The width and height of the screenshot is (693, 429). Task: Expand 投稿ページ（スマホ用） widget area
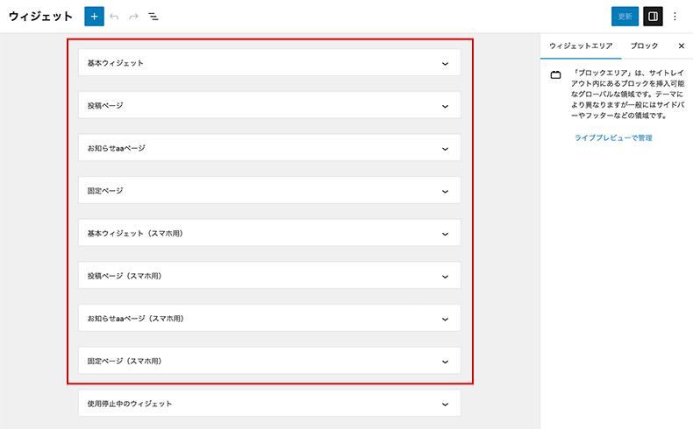coord(445,276)
